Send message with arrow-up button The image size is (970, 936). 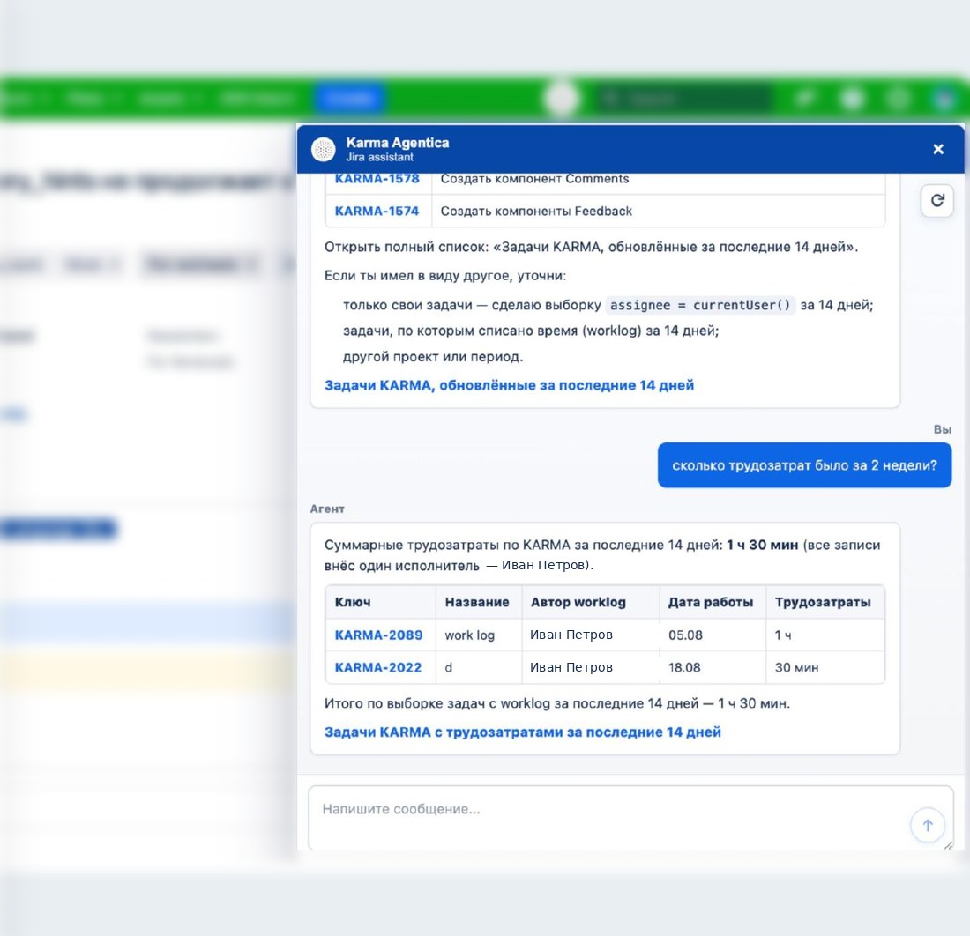click(x=928, y=825)
